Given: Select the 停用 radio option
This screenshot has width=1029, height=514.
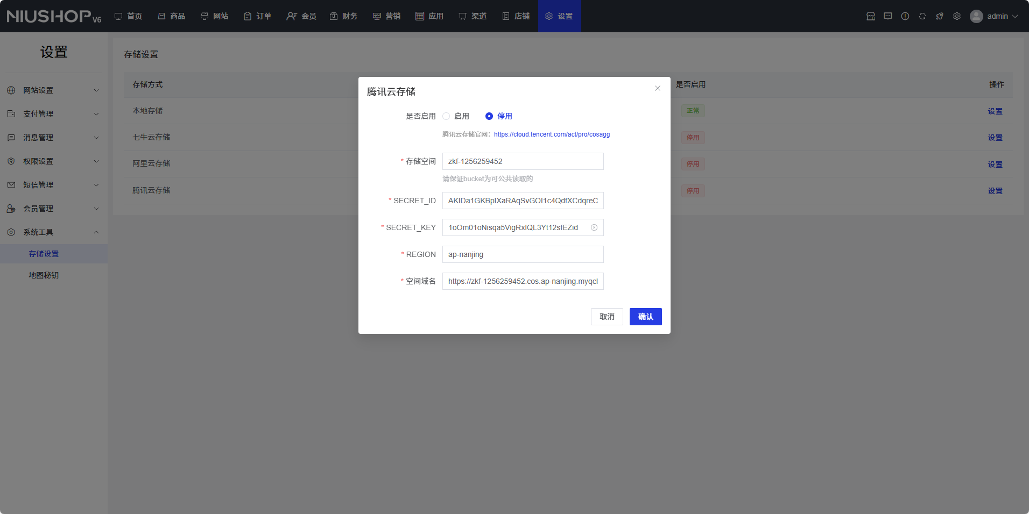Looking at the screenshot, I should (489, 116).
